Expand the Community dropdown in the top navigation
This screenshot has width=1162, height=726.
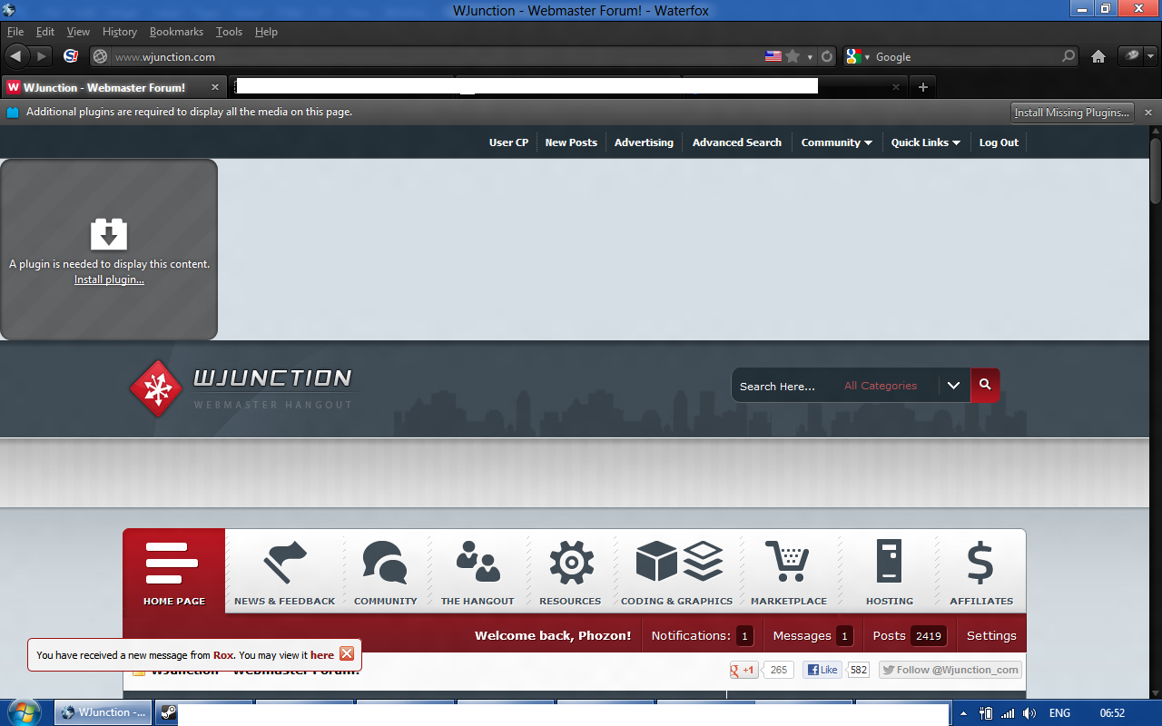836,142
